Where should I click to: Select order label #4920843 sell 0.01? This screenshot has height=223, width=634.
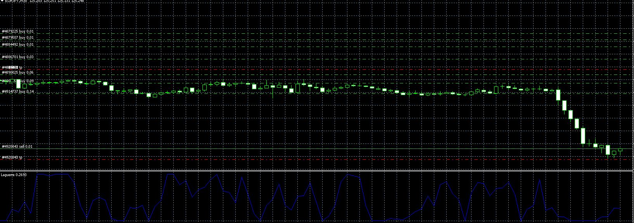17,147
